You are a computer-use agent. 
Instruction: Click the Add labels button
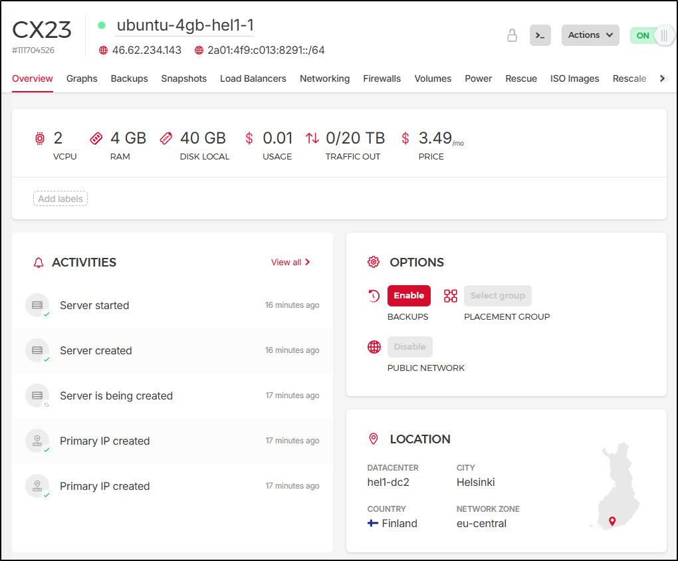tap(60, 199)
